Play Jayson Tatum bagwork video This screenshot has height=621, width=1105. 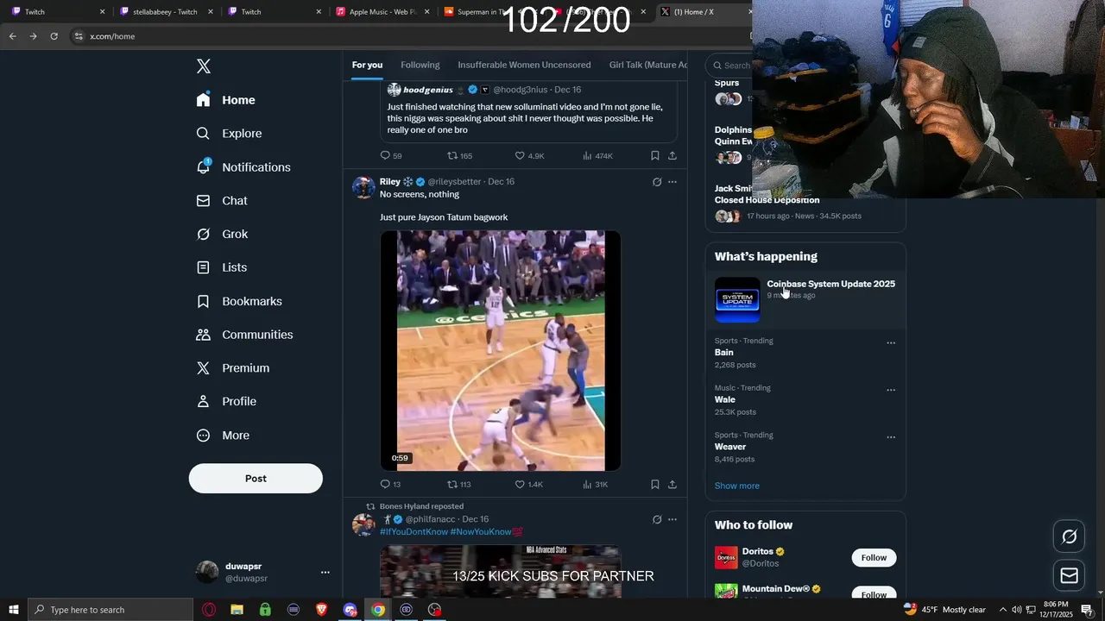pyautogui.click(x=501, y=350)
